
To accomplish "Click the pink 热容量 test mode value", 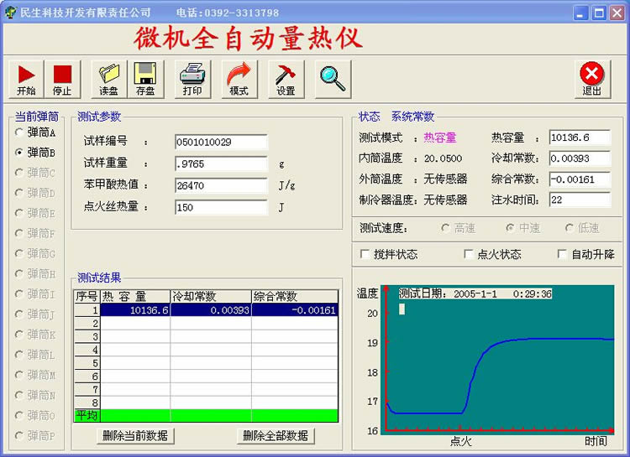I will pyautogui.click(x=440, y=138).
